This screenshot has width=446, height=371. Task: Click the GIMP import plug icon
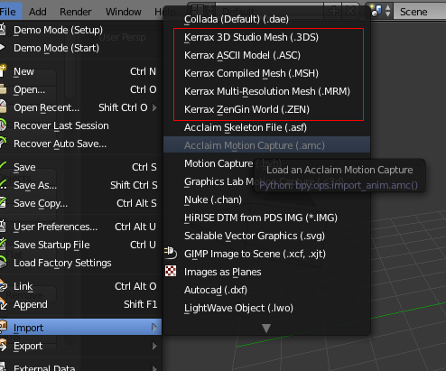(x=171, y=253)
